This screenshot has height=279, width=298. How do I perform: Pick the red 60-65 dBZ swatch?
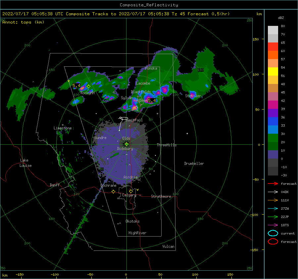click(273, 47)
